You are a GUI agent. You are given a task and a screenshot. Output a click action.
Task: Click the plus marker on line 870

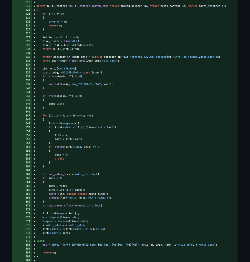click(x=34, y=205)
